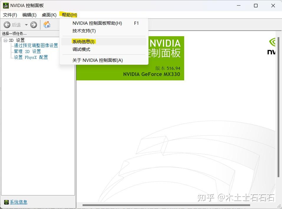Select 管理 3D 设置 in the task tree

(28, 51)
